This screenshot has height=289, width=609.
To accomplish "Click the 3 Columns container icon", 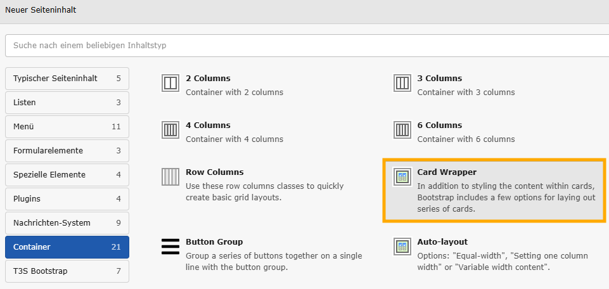I will point(402,83).
